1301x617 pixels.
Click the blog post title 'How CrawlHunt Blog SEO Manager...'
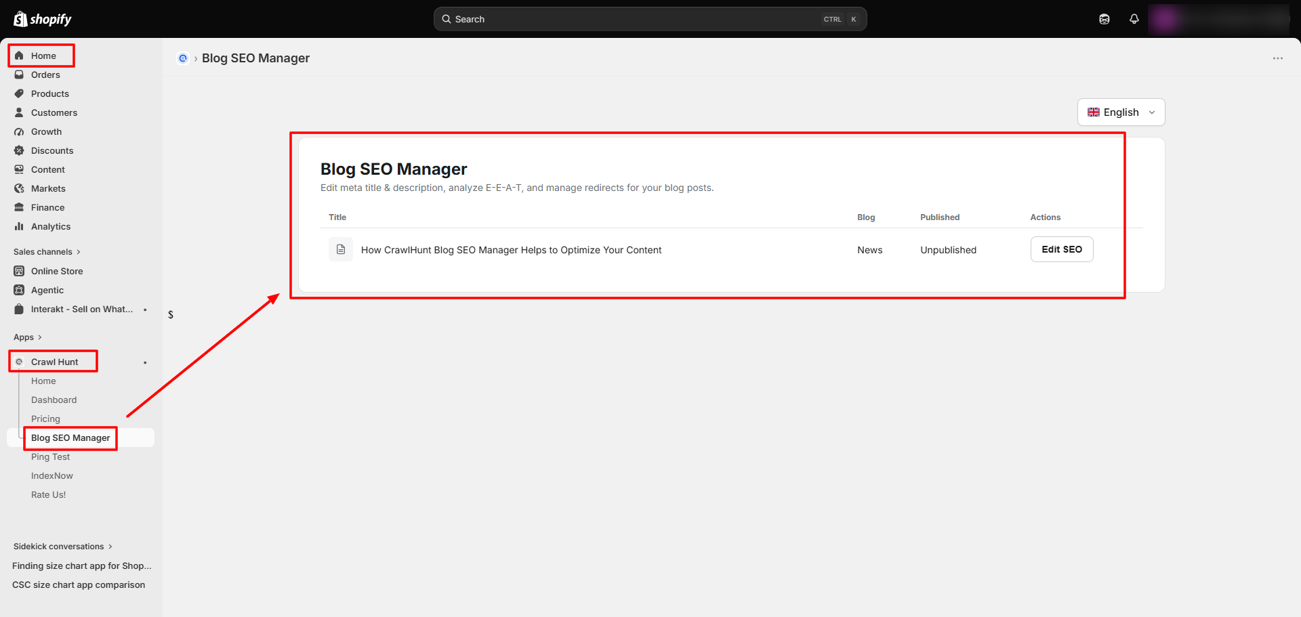pos(511,250)
